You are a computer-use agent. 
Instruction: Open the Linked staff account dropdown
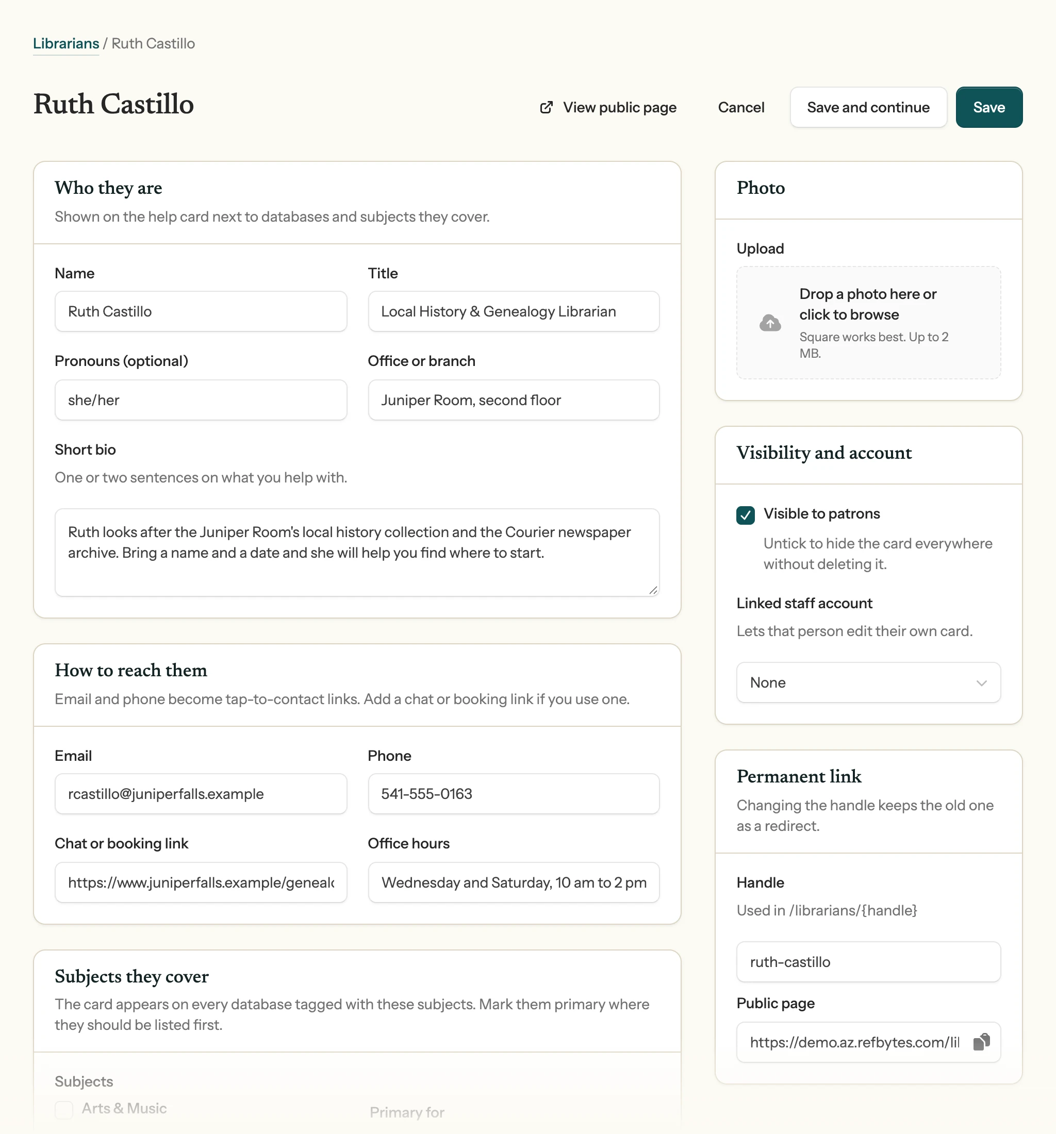tap(868, 682)
